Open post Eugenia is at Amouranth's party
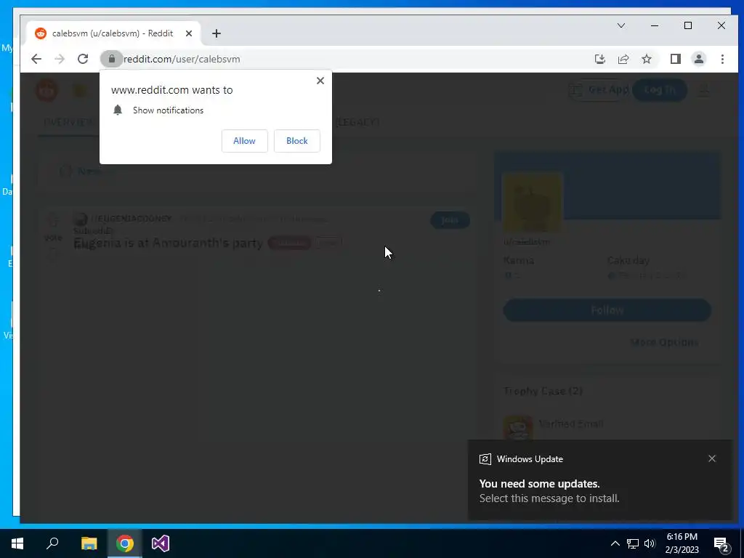 [x=169, y=243]
